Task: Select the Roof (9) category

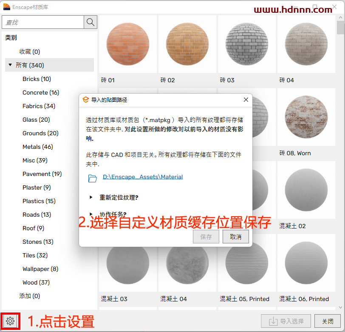Action: pyautogui.click(x=33, y=229)
